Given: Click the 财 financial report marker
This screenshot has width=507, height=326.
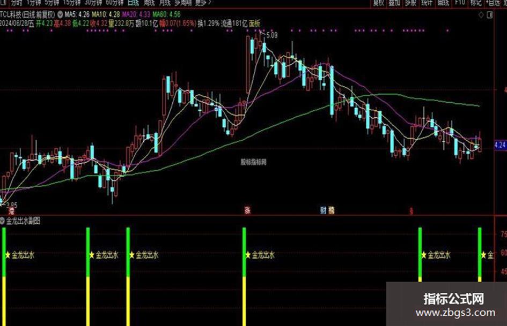Looking at the screenshot, I should tap(323, 210).
